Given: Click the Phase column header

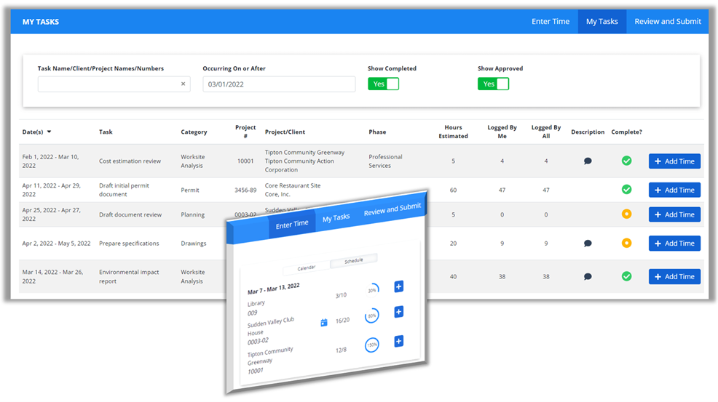Looking at the screenshot, I should (377, 132).
